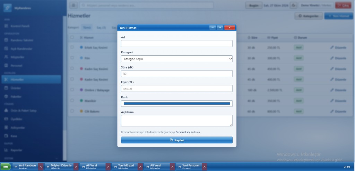Open the Renk color picker bar
355x171 pixels.
click(176, 103)
